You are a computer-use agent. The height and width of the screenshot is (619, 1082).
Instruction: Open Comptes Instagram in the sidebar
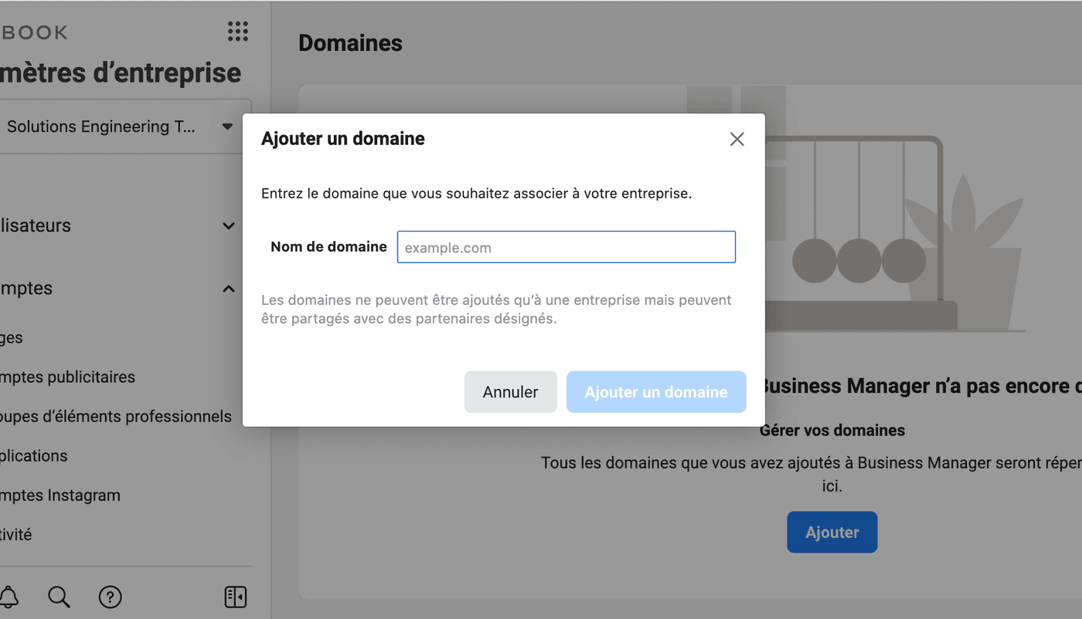[x=60, y=496]
